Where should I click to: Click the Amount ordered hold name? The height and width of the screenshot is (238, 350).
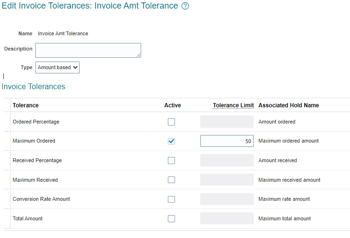point(277,122)
